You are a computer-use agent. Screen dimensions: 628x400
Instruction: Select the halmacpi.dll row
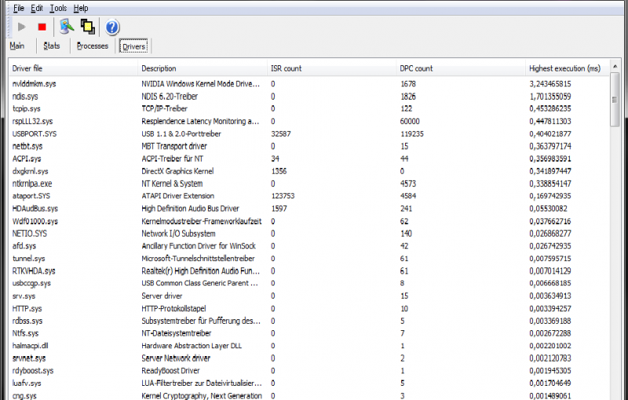(x=309, y=346)
